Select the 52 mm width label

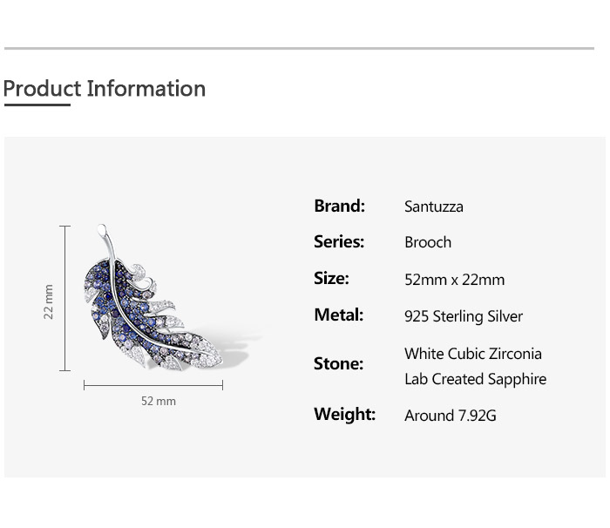click(x=159, y=401)
